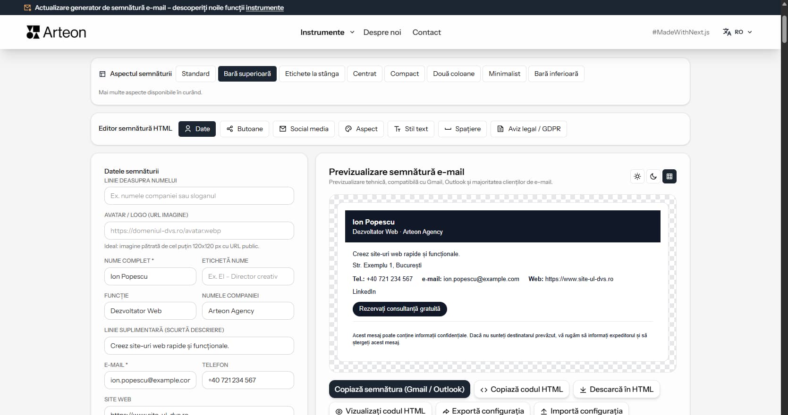The image size is (788, 415).
Task: Click the envelope icon in announcement bar
Action: (27, 8)
